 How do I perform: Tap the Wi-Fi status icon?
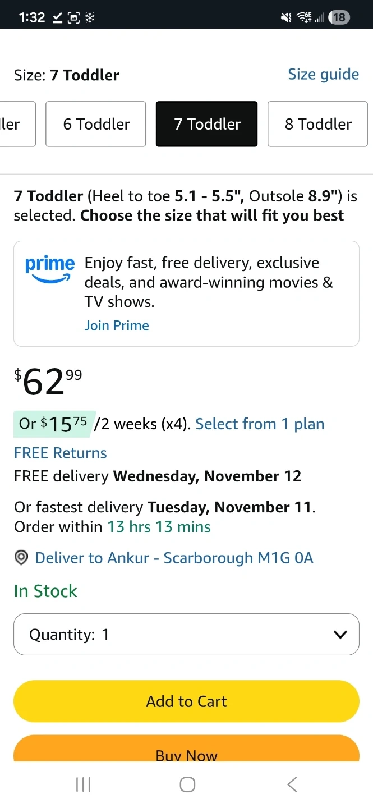pyautogui.click(x=304, y=17)
